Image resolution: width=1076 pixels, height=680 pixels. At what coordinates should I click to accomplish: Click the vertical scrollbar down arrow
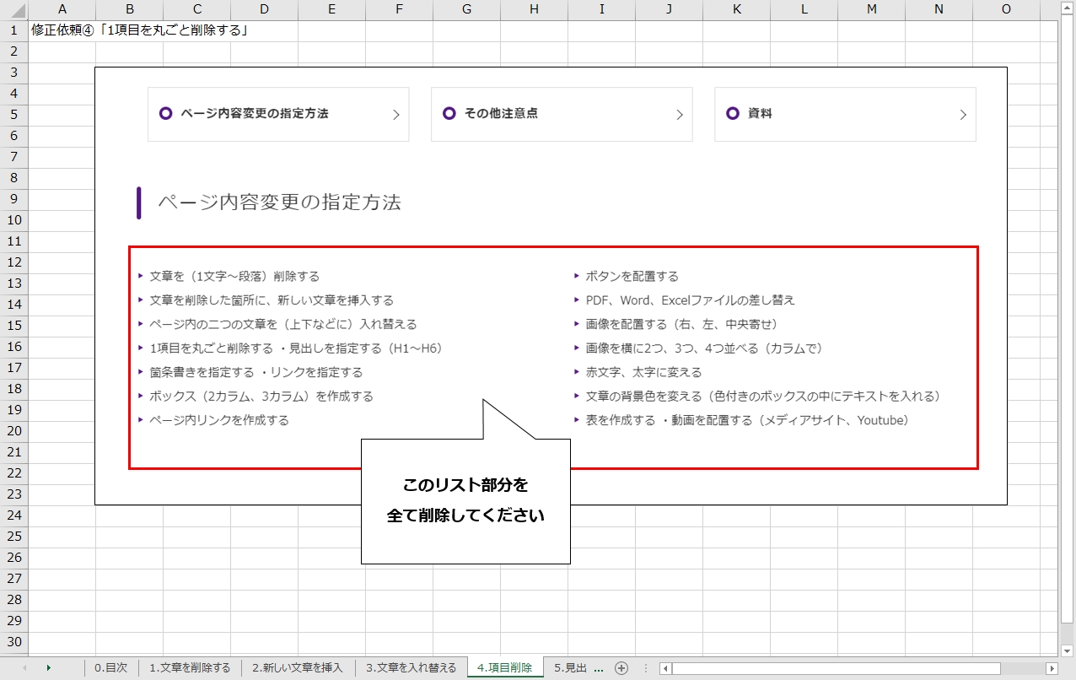(1067, 650)
